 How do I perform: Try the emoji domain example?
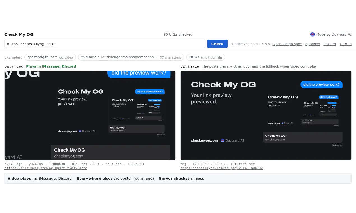(x=206, y=57)
